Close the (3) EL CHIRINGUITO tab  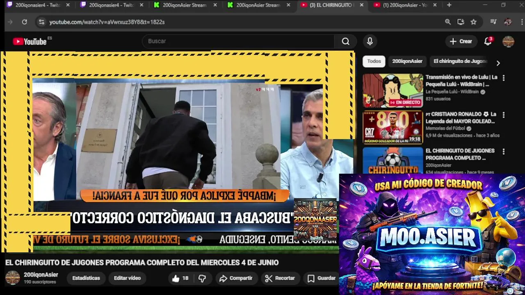coord(361,5)
